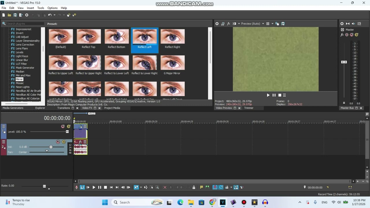Viewport: 370px width, 208px height.
Task: Select the zoom edit tool
Action: pyautogui.click(x=157, y=187)
